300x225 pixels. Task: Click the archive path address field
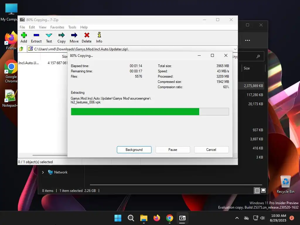130,49
